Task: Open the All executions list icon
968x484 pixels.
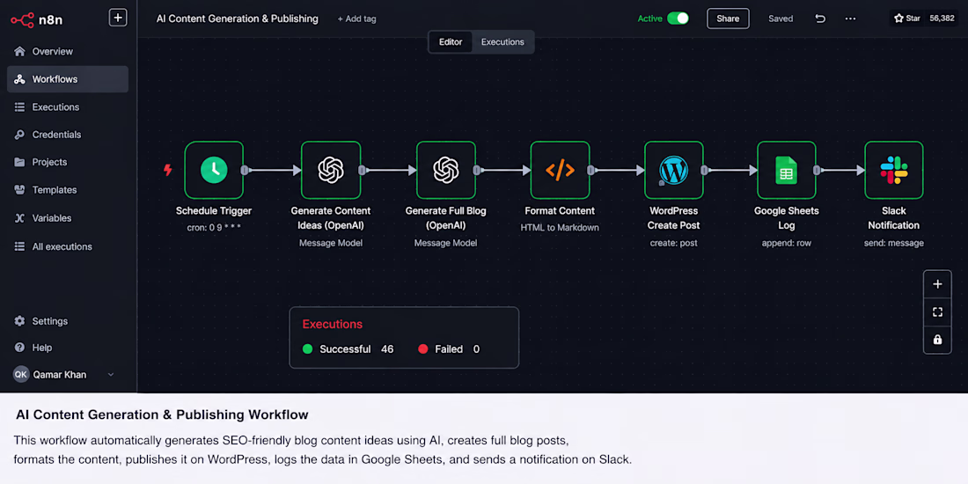Action: [x=19, y=246]
